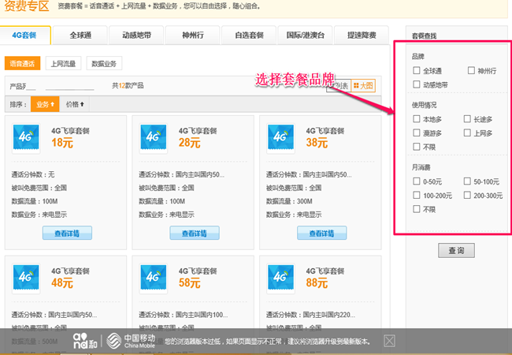Switch to 列表 list view
This screenshot has height=355, width=512.
tap(339, 86)
